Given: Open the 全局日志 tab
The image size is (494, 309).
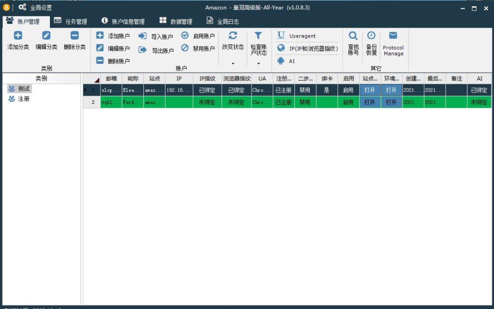Looking at the screenshot, I should (223, 21).
